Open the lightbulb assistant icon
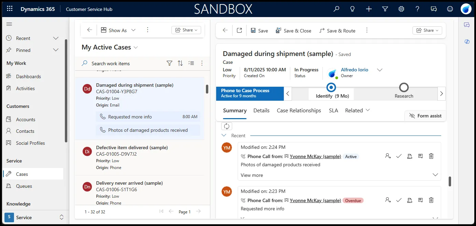476x226 pixels. pyautogui.click(x=353, y=9)
